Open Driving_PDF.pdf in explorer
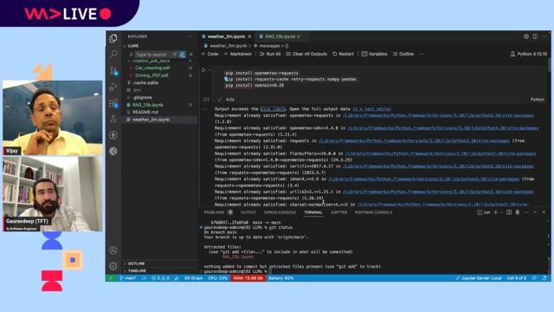The height and width of the screenshot is (312, 554). click(151, 75)
